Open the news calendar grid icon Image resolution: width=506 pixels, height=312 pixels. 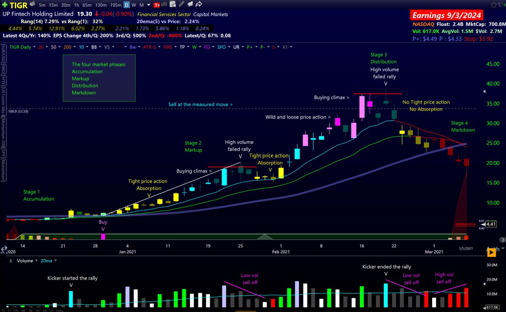click(x=173, y=4)
